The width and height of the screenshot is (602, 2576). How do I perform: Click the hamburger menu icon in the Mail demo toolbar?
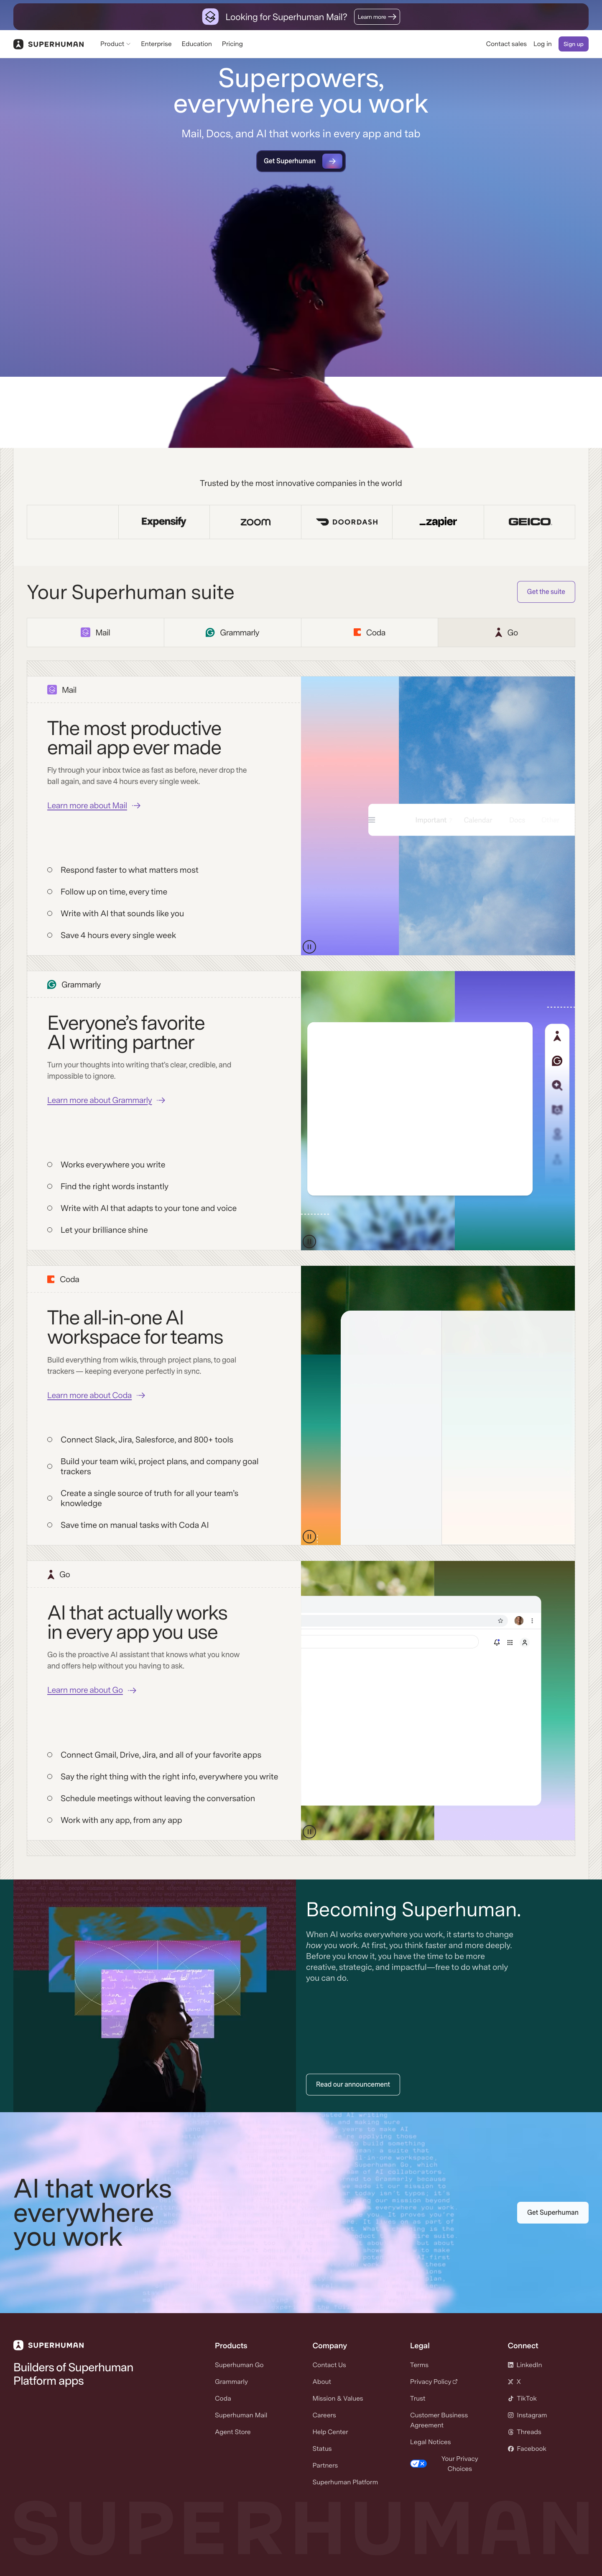(371, 819)
